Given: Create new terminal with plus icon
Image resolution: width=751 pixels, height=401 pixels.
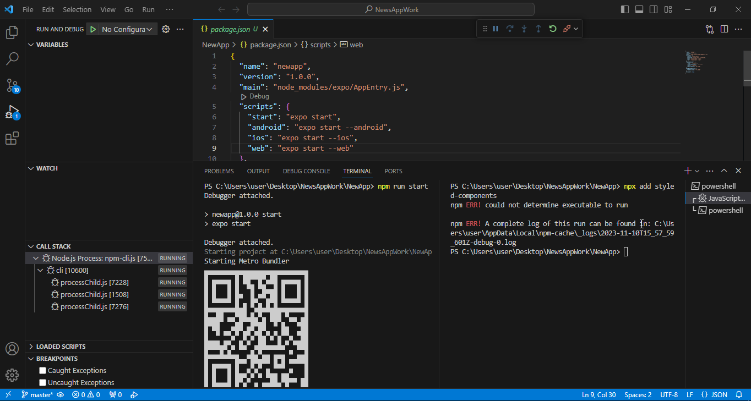Looking at the screenshot, I should (688, 171).
